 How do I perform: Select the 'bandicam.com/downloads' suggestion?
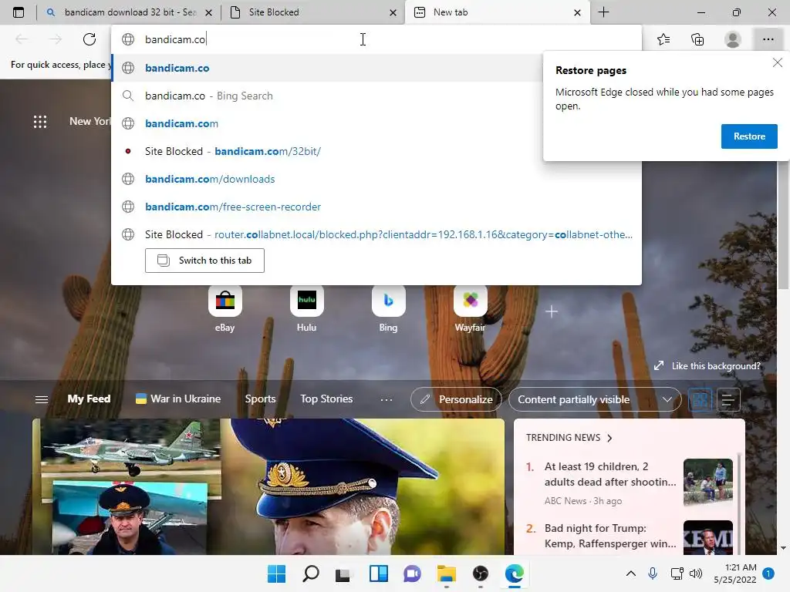pyautogui.click(x=376, y=179)
